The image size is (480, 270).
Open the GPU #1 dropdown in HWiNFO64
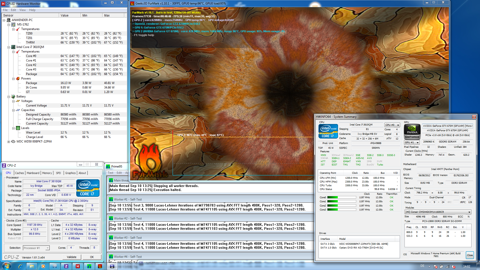(x=411, y=142)
